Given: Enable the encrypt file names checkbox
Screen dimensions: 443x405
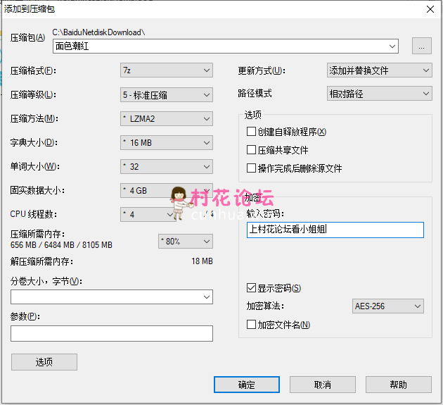Looking at the screenshot, I should 252,325.
